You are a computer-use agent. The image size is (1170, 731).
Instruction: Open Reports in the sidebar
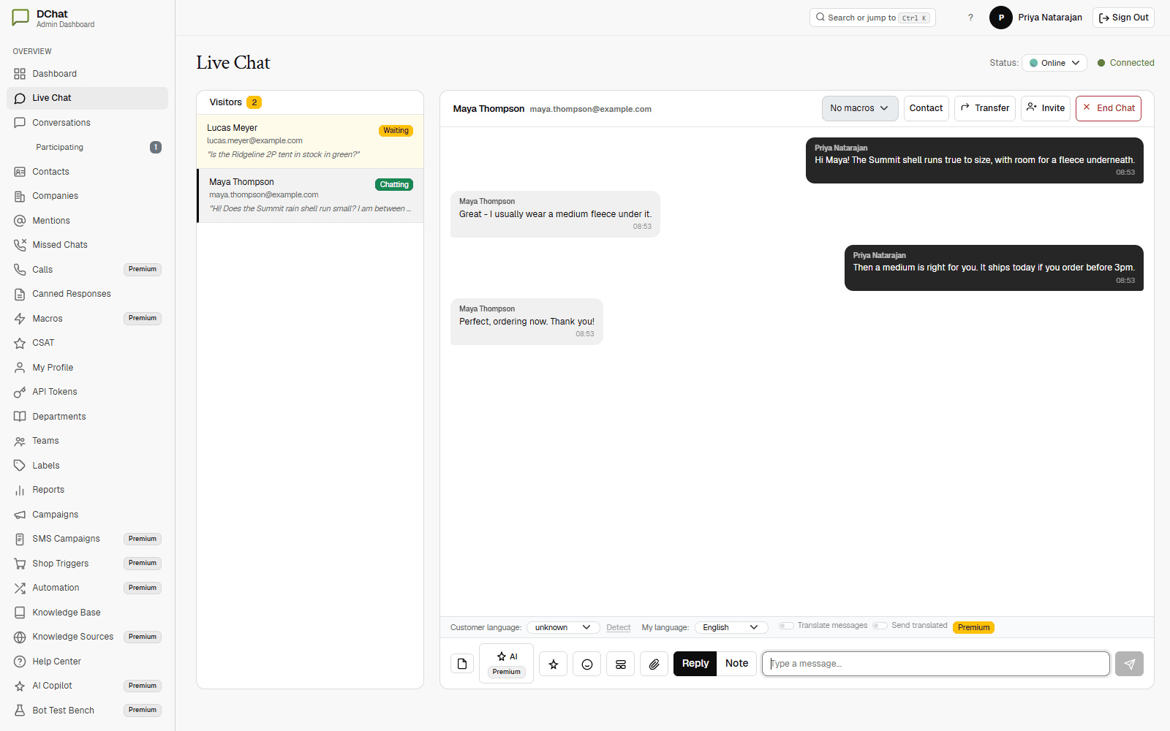87,490
